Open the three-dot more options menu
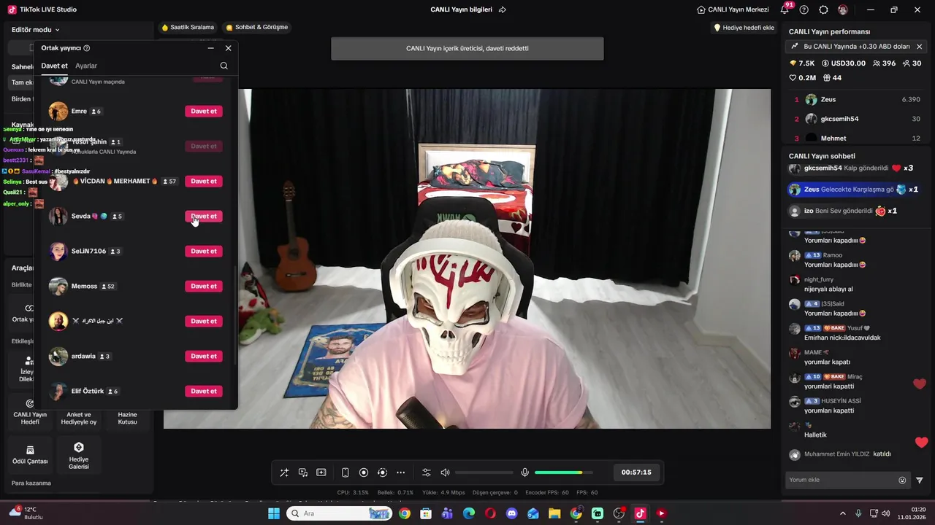The width and height of the screenshot is (935, 525). tap(400, 472)
